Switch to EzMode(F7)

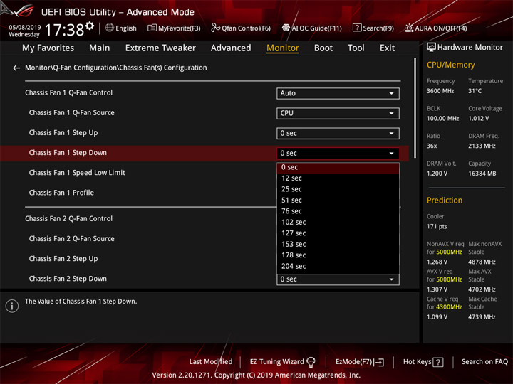[x=360, y=362]
